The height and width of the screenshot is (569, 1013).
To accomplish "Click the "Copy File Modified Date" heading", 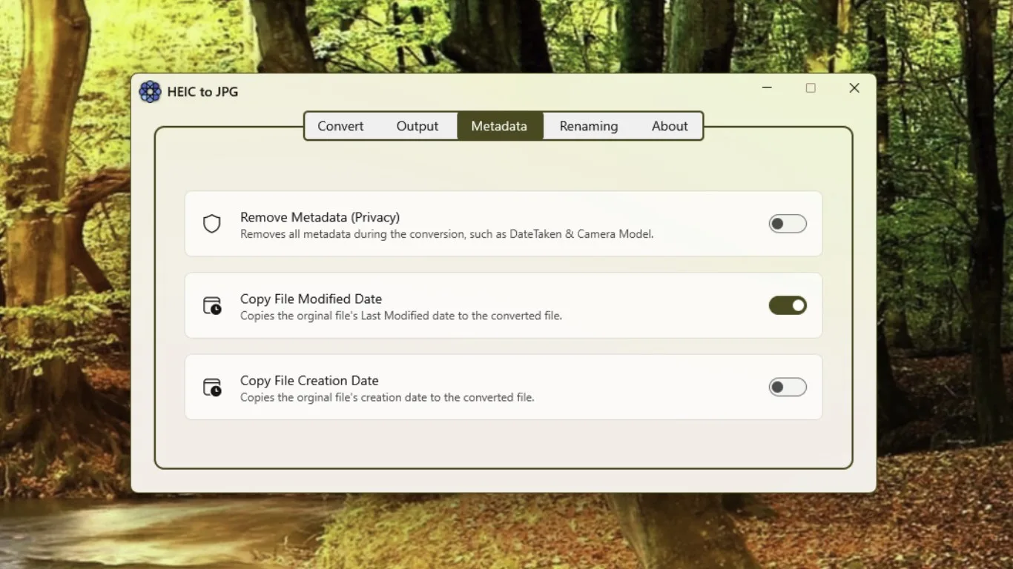I will coord(311,299).
